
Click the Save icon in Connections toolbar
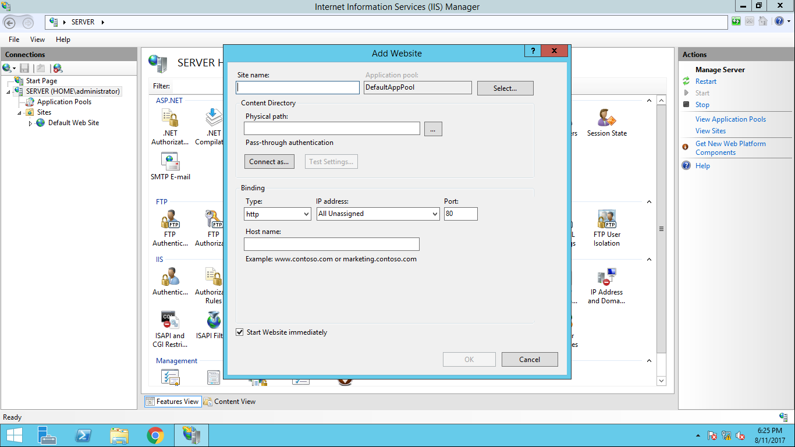coord(24,68)
